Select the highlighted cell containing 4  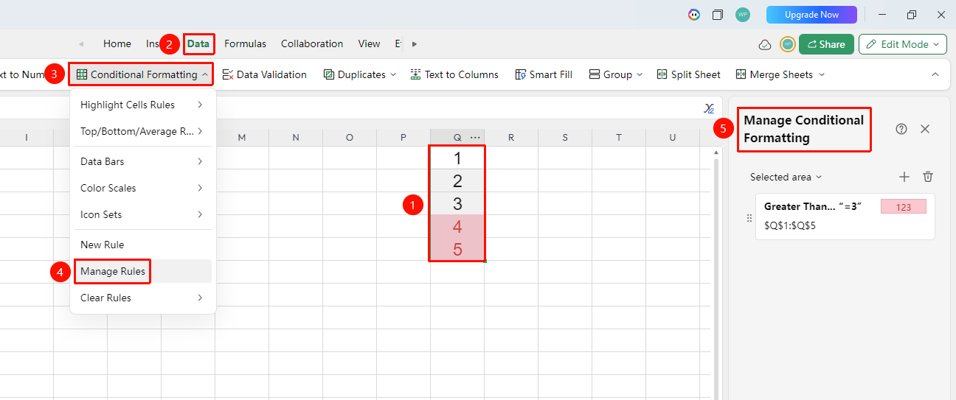pyautogui.click(x=457, y=226)
